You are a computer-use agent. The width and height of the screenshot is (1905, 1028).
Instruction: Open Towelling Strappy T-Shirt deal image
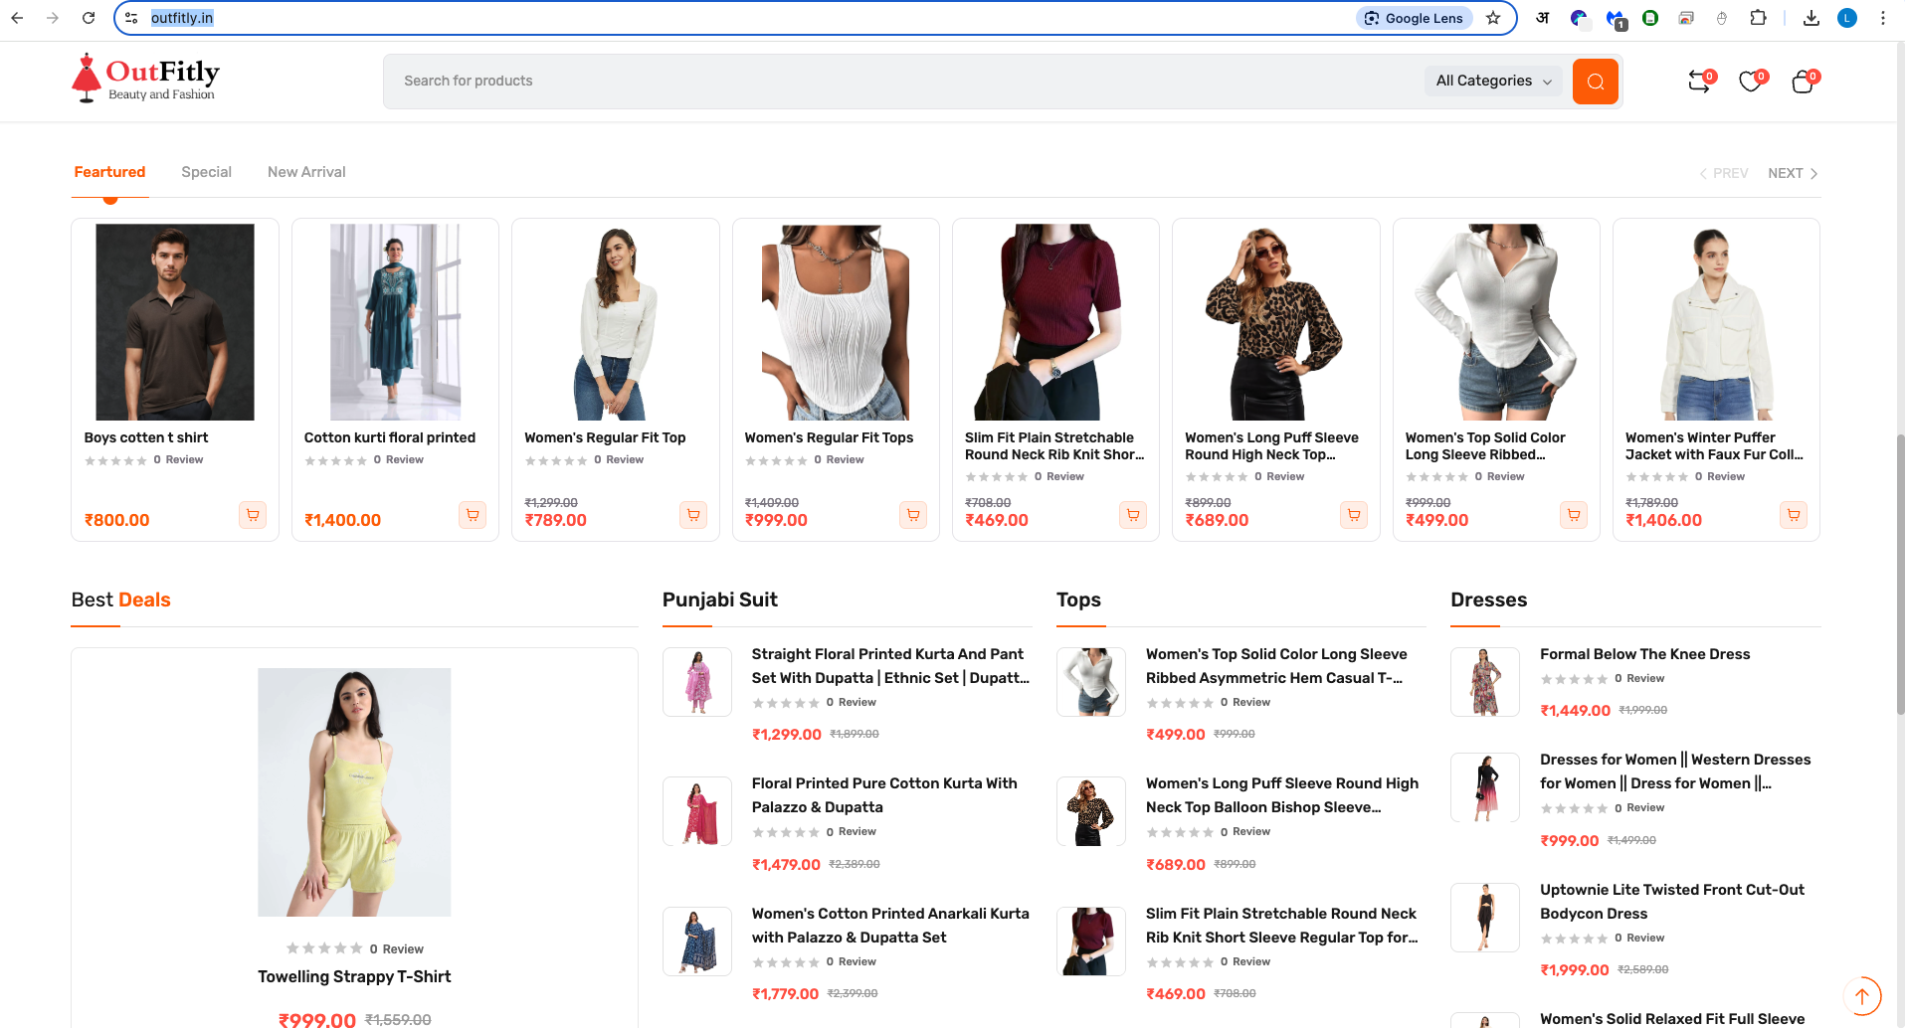coord(354,792)
